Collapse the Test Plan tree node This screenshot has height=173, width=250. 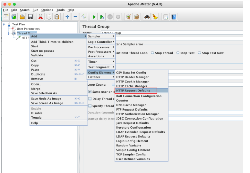click(4, 24)
